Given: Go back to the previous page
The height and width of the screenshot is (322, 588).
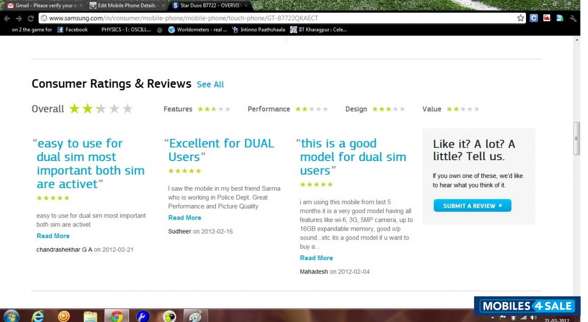Looking at the screenshot, I should click(7, 18).
